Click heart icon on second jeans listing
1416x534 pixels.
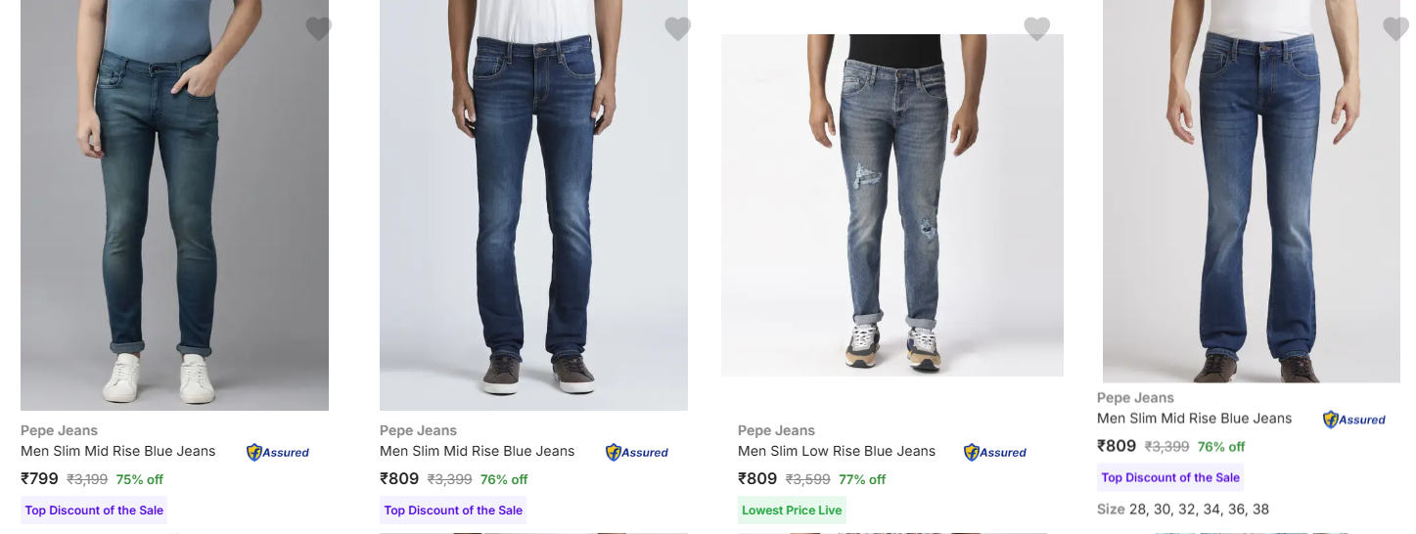click(x=677, y=29)
